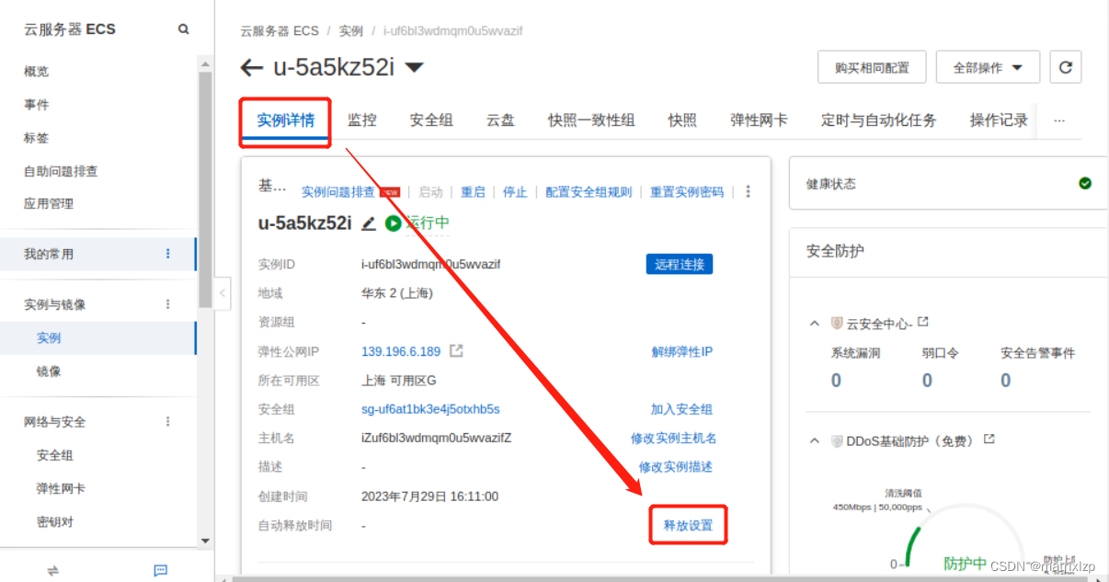1109x582 pixels.
Task: Open sidebar 弹性网卡 item under 网络与安全
Action: coord(62,488)
